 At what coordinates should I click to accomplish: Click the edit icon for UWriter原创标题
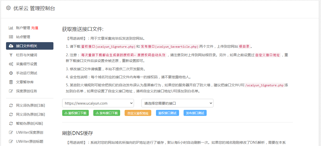[11, 141]
